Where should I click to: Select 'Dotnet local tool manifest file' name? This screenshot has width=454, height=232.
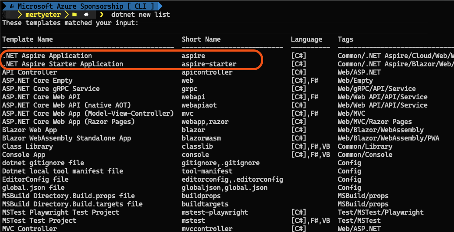pos(63,171)
